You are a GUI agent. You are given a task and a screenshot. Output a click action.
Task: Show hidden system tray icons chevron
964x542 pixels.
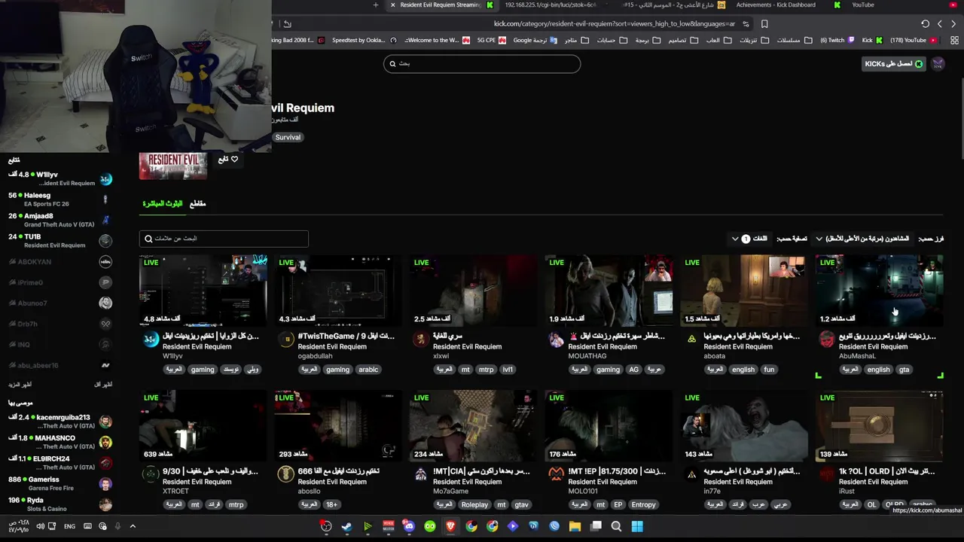pyautogui.click(x=133, y=526)
